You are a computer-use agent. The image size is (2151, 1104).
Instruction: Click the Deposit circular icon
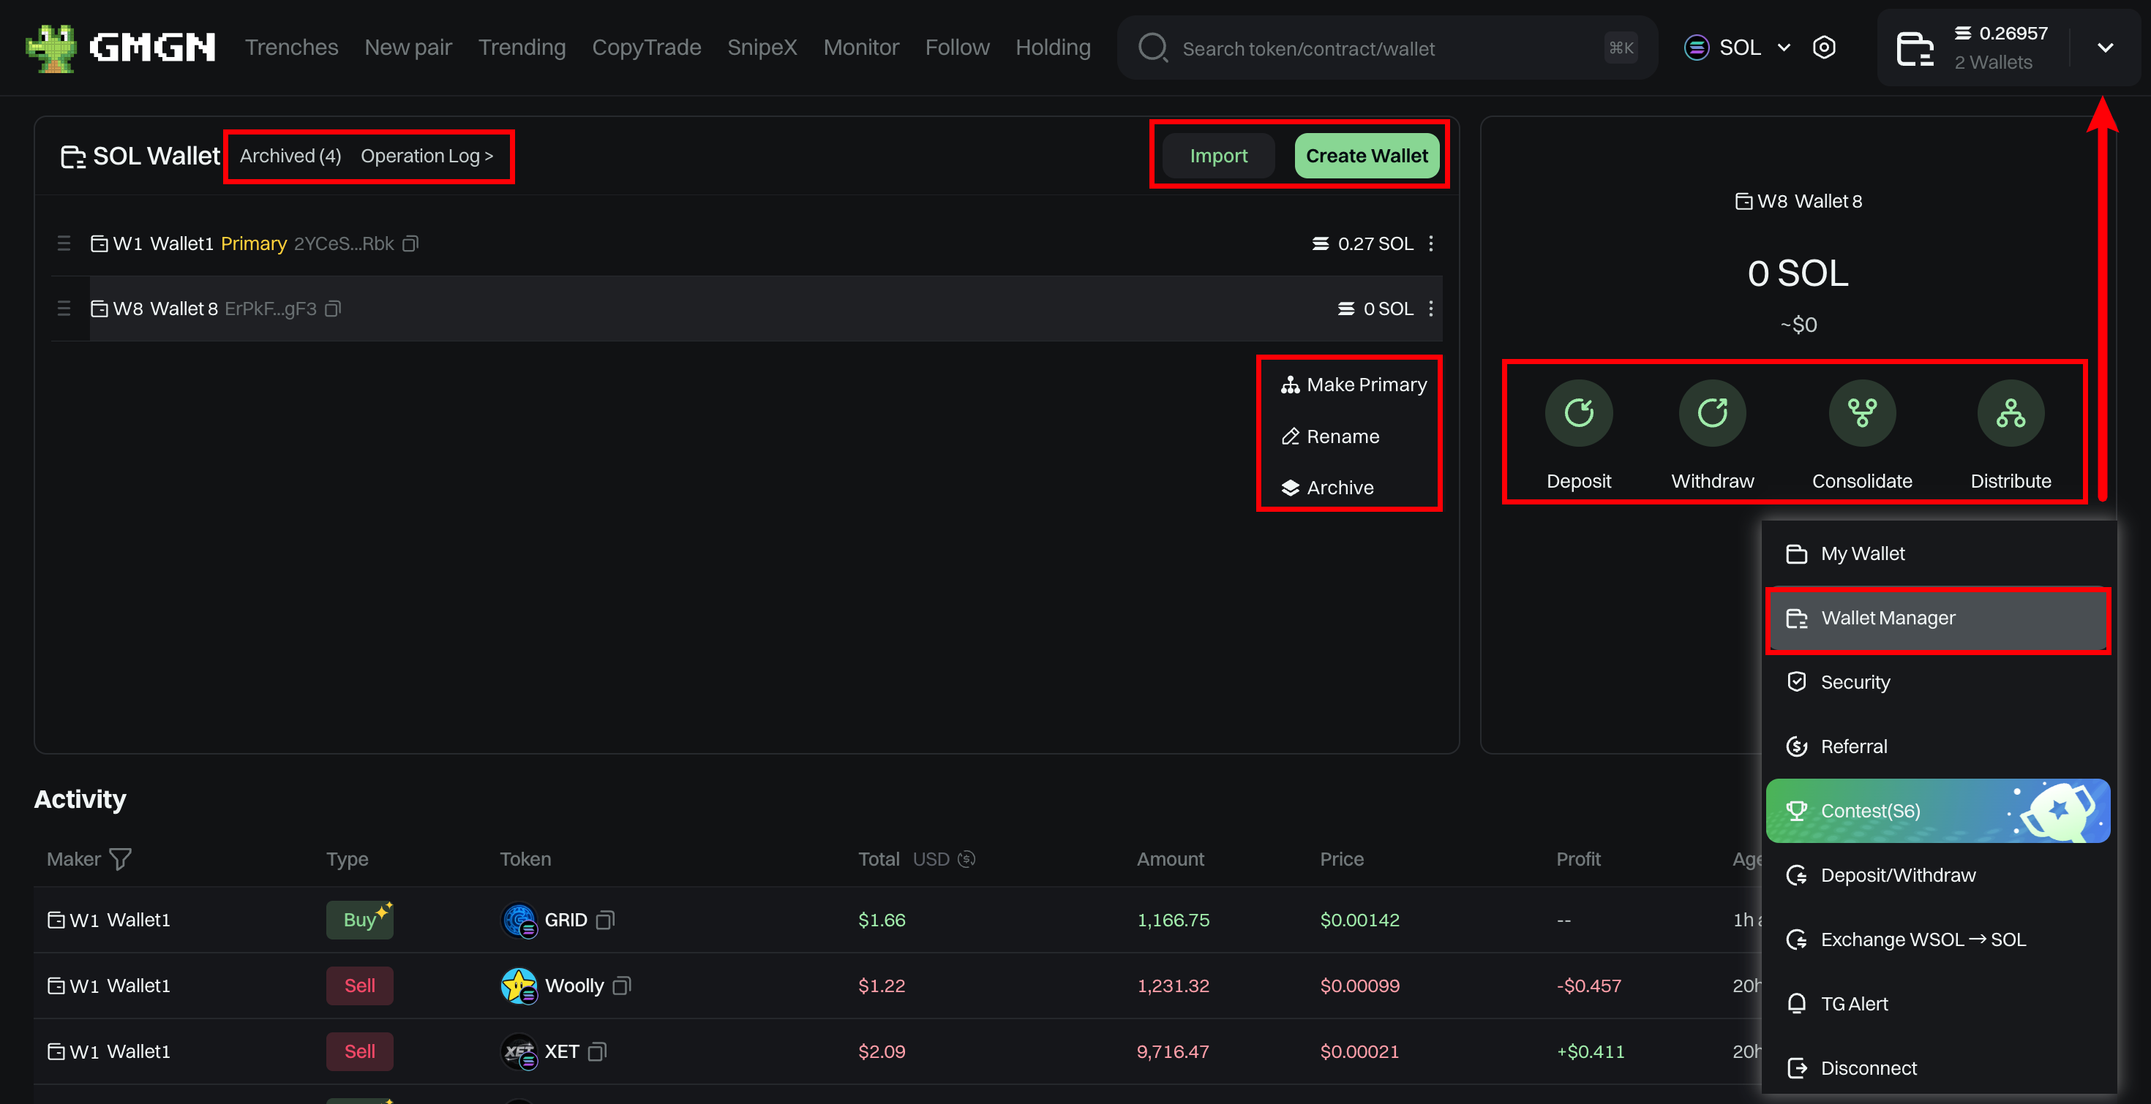(1578, 412)
